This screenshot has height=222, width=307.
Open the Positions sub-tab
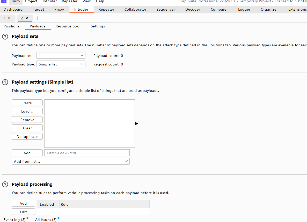coord(11,26)
